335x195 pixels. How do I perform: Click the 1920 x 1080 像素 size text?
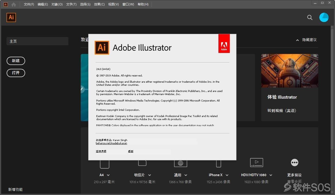pos(256,182)
